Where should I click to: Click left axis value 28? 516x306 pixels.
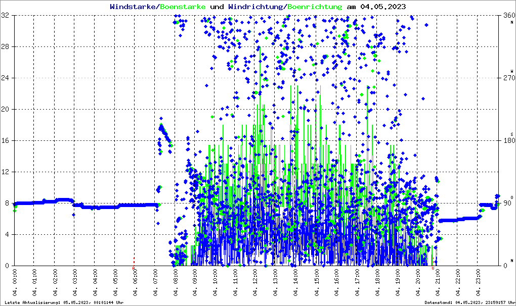pos(5,46)
